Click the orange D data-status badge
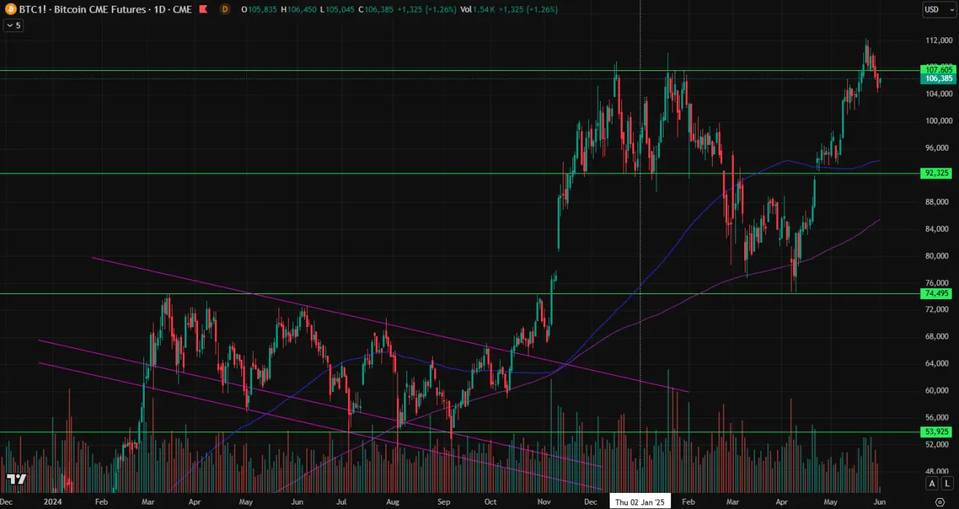 point(225,9)
